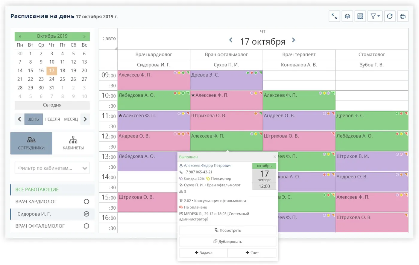Go to the previous day, 16 October
The width and height of the screenshot is (419, 265).
click(x=231, y=40)
